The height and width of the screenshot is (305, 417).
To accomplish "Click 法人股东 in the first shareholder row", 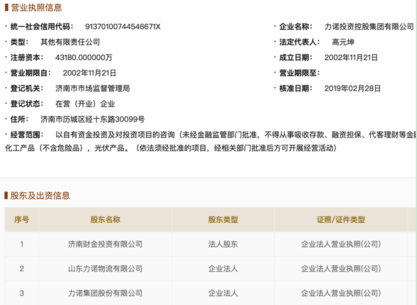I will pos(223,244).
